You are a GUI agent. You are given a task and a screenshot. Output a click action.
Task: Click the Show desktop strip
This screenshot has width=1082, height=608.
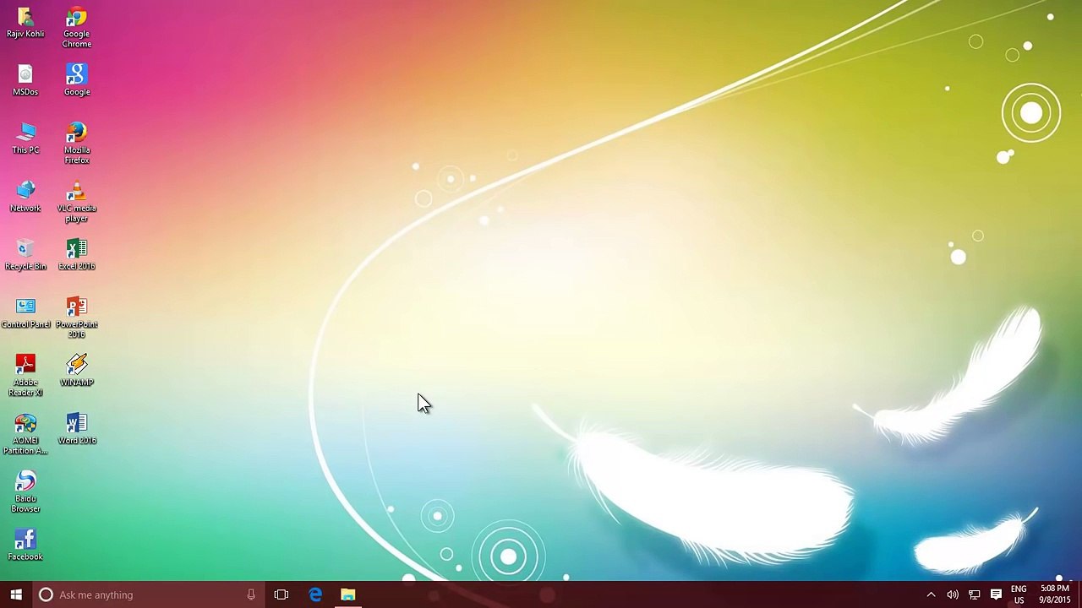coord(1079,594)
